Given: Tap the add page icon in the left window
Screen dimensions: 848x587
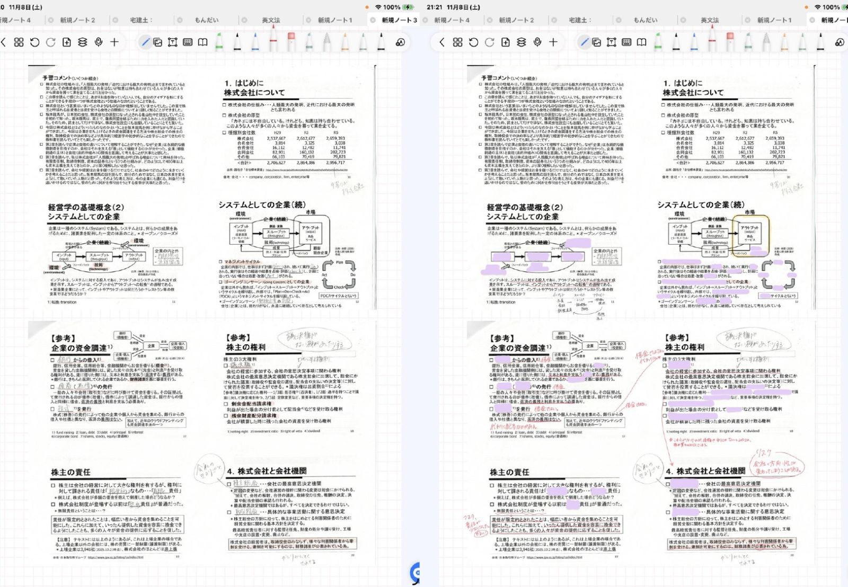Looking at the screenshot, I should coord(67,42).
